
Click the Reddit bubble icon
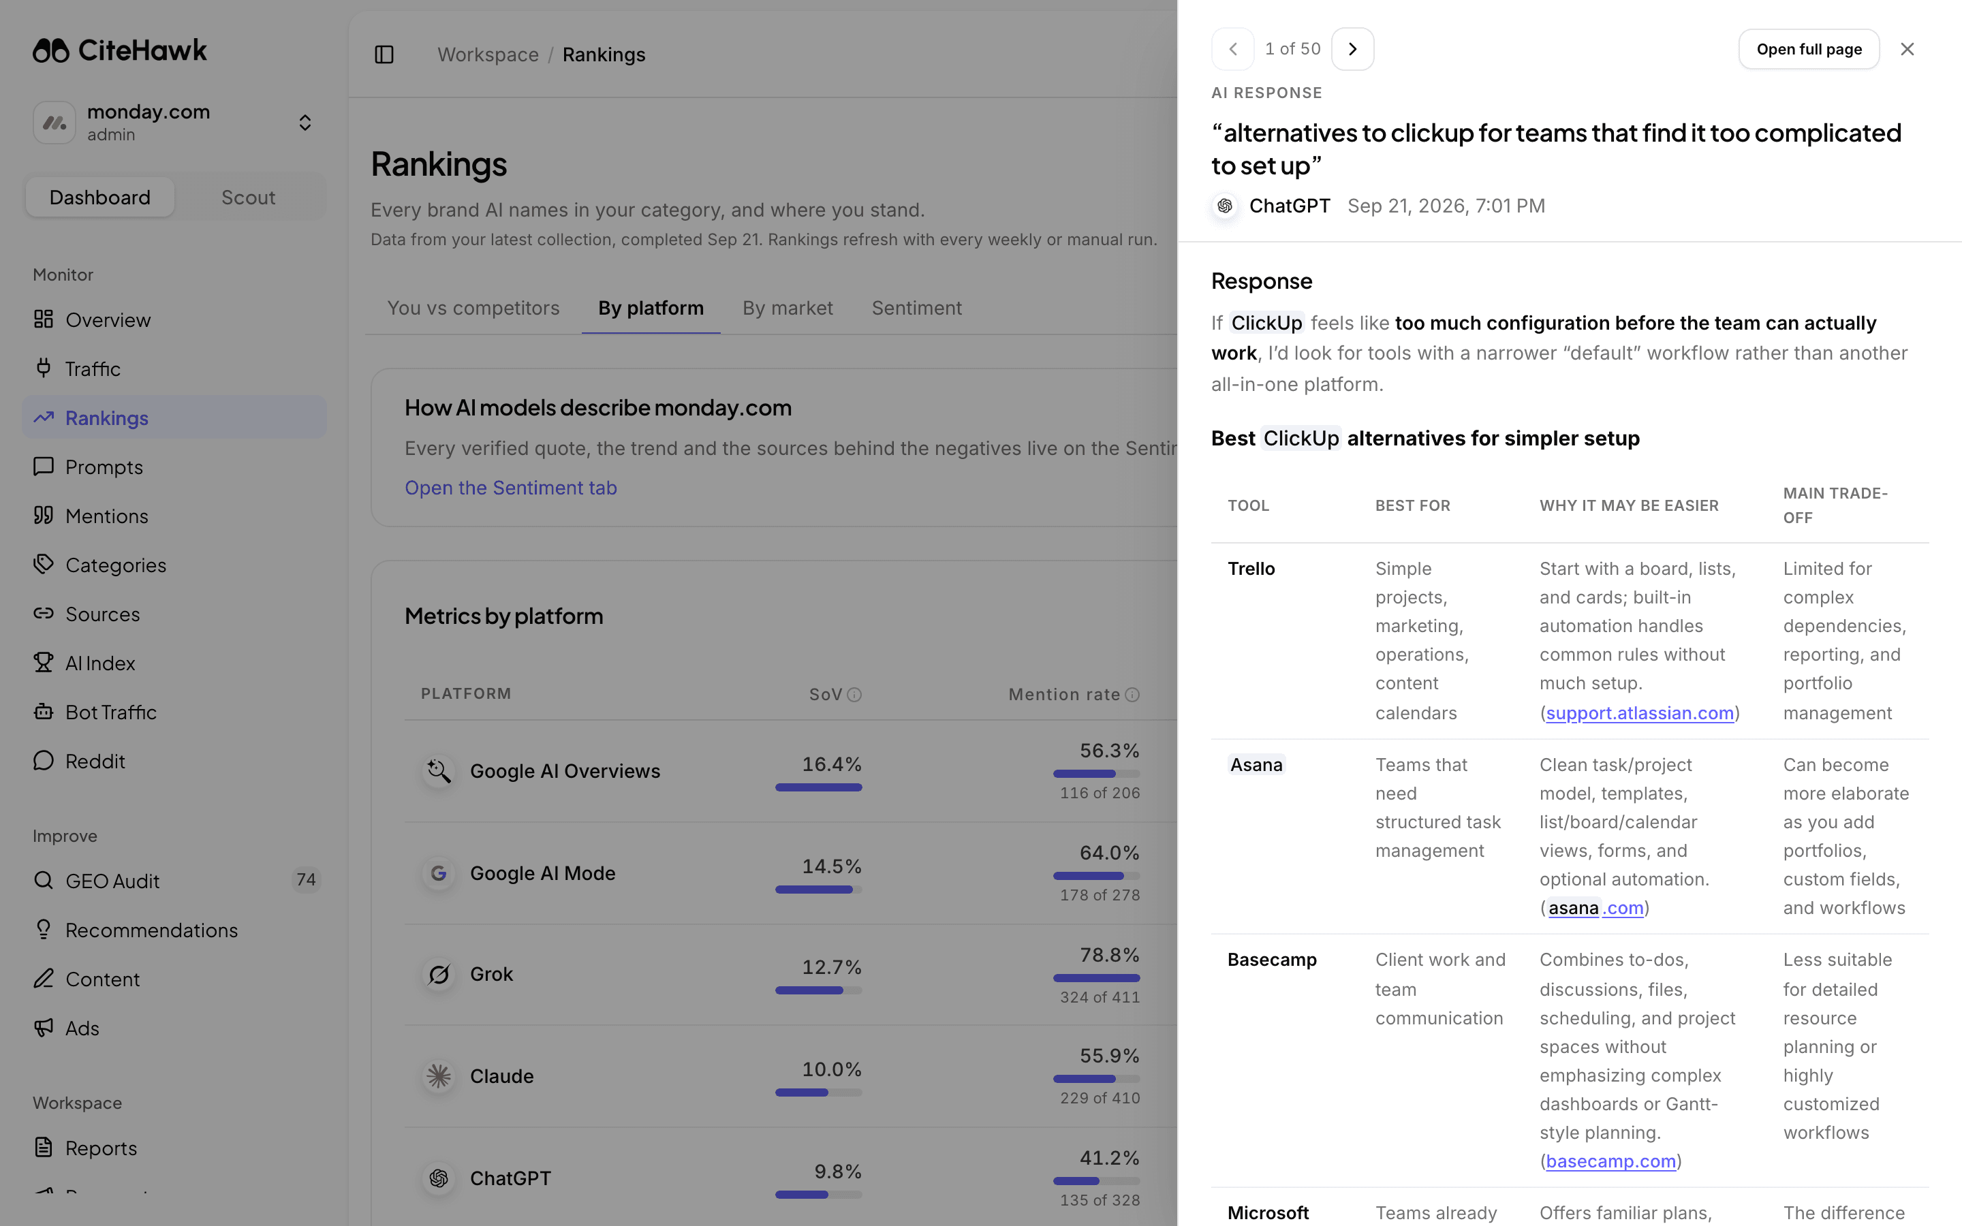(x=44, y=761)
